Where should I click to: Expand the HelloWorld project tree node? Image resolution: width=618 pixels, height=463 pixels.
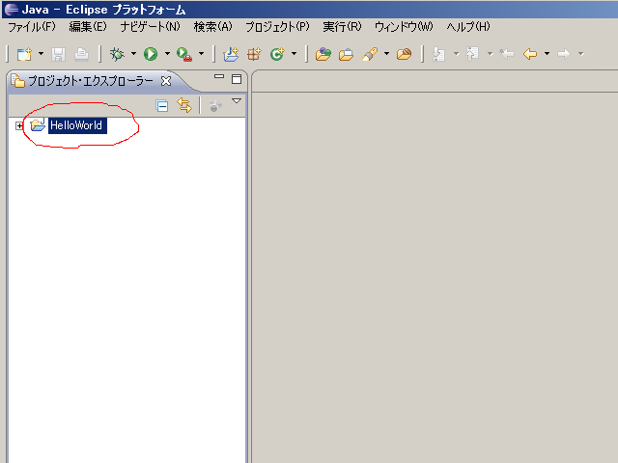pyautogui.click(x=19, y=126)
